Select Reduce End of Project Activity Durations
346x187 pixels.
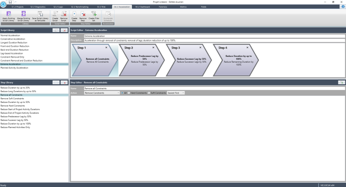point(34,113)
